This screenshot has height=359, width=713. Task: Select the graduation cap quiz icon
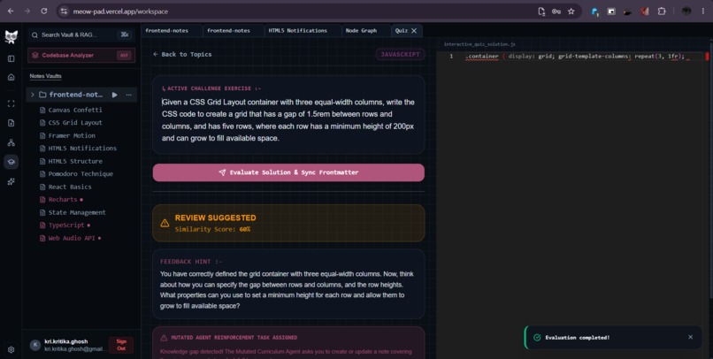[11, 162]
